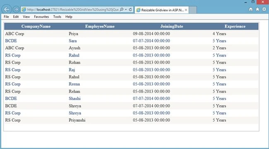The width and height of the screenshot is (269, 149).
Task: Click joining date 09-08-2014 00:00:00
Action: [x=151, y=34]
